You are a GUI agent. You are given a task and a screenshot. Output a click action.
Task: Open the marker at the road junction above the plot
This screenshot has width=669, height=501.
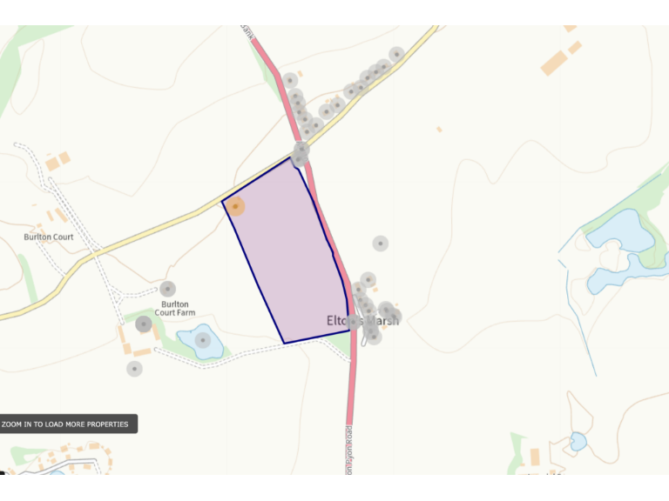click(x=301, y=149)
